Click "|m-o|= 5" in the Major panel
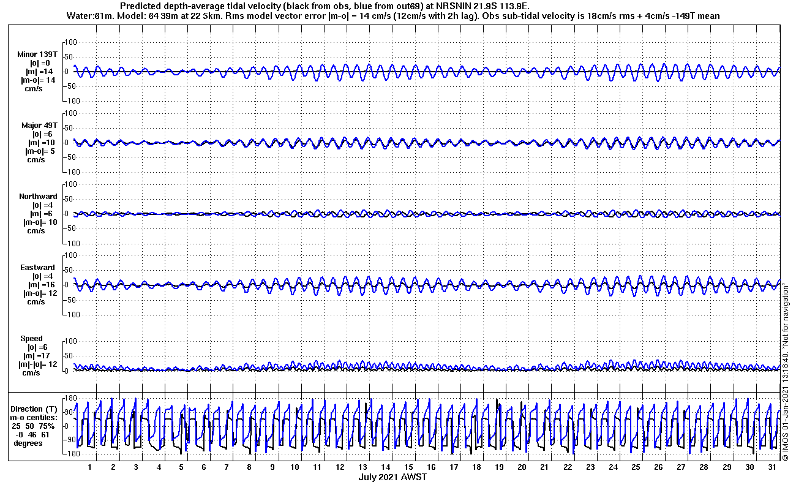 (40, 151)
